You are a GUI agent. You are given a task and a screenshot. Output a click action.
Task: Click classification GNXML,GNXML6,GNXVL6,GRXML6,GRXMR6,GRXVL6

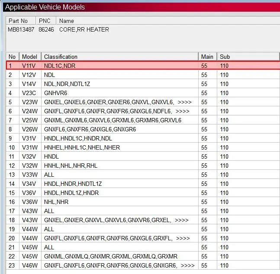(x=113, y=120)
